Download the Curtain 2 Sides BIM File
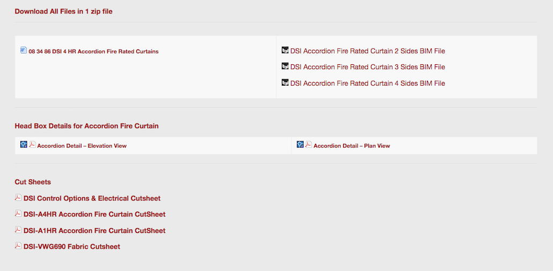 (367, 51)
